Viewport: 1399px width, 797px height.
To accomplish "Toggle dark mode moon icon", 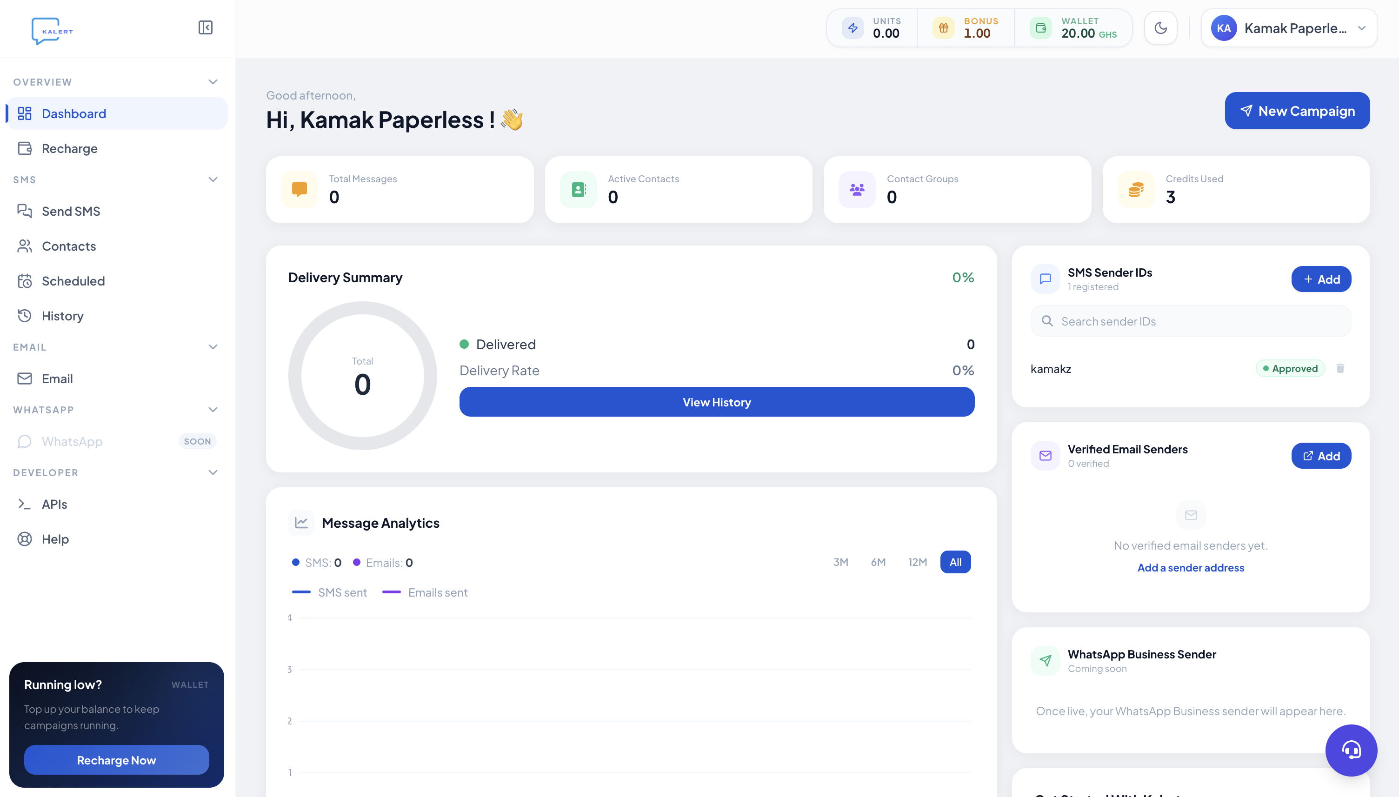I will pyautogui.click(x=1160, y=28).
